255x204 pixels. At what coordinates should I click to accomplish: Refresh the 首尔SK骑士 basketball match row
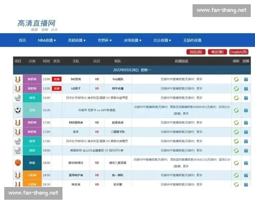pos(236,163)
